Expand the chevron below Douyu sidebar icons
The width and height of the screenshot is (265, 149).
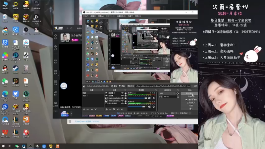tap(55, 111)
